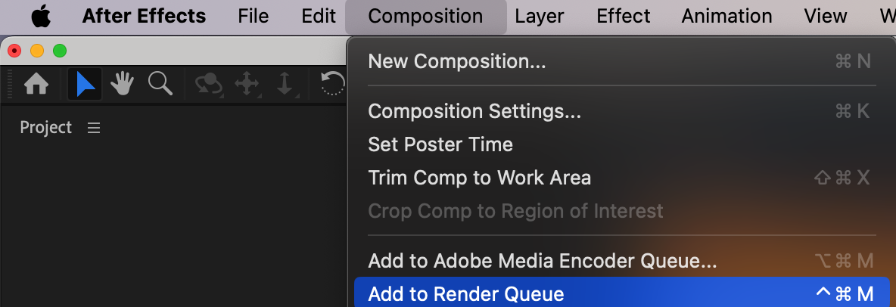896x307 pixels.
Task: Select Set Poster Time
Action: point(440,144)
